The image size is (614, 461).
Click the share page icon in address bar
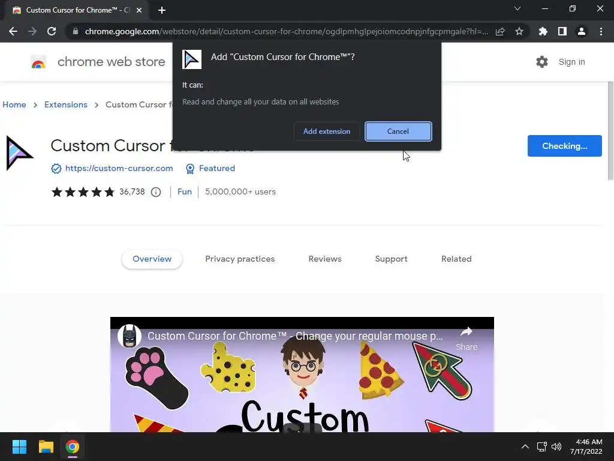(x=500, y=31)
